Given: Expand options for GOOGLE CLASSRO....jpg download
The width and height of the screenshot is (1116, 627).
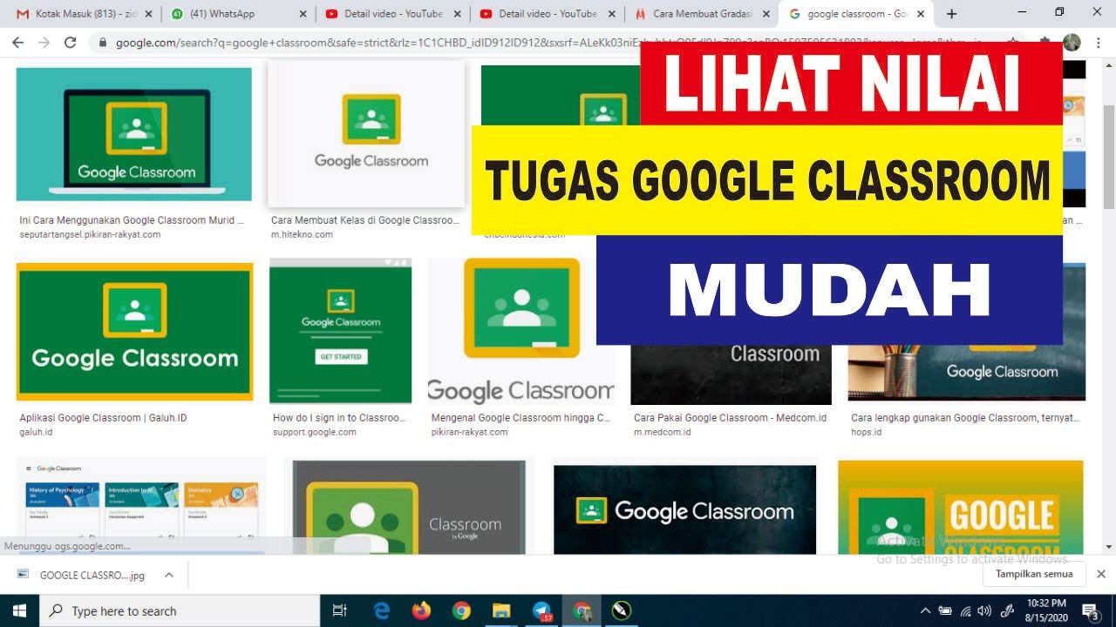Looking at the screenshot, I should 169,575.
